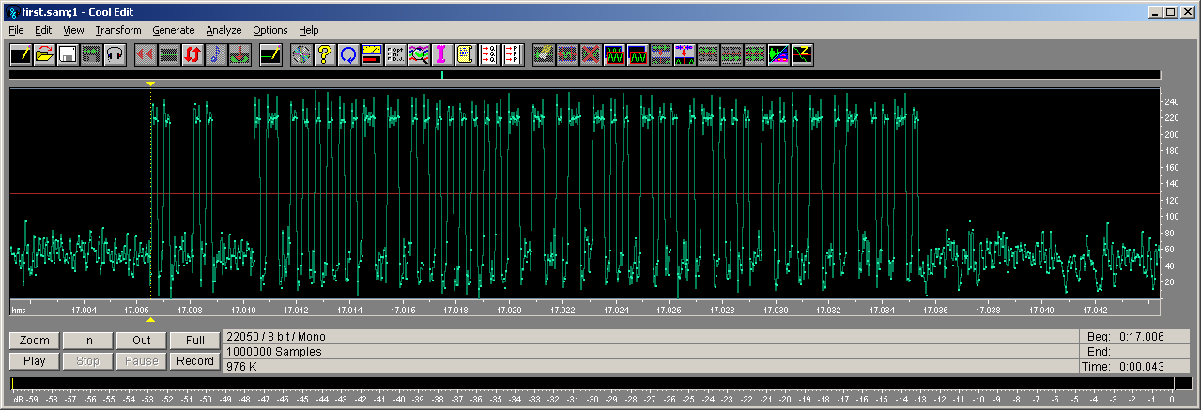1201x410 pixels.
Task: Click the '1000000 Samples' status text
Action: point(274,352)
